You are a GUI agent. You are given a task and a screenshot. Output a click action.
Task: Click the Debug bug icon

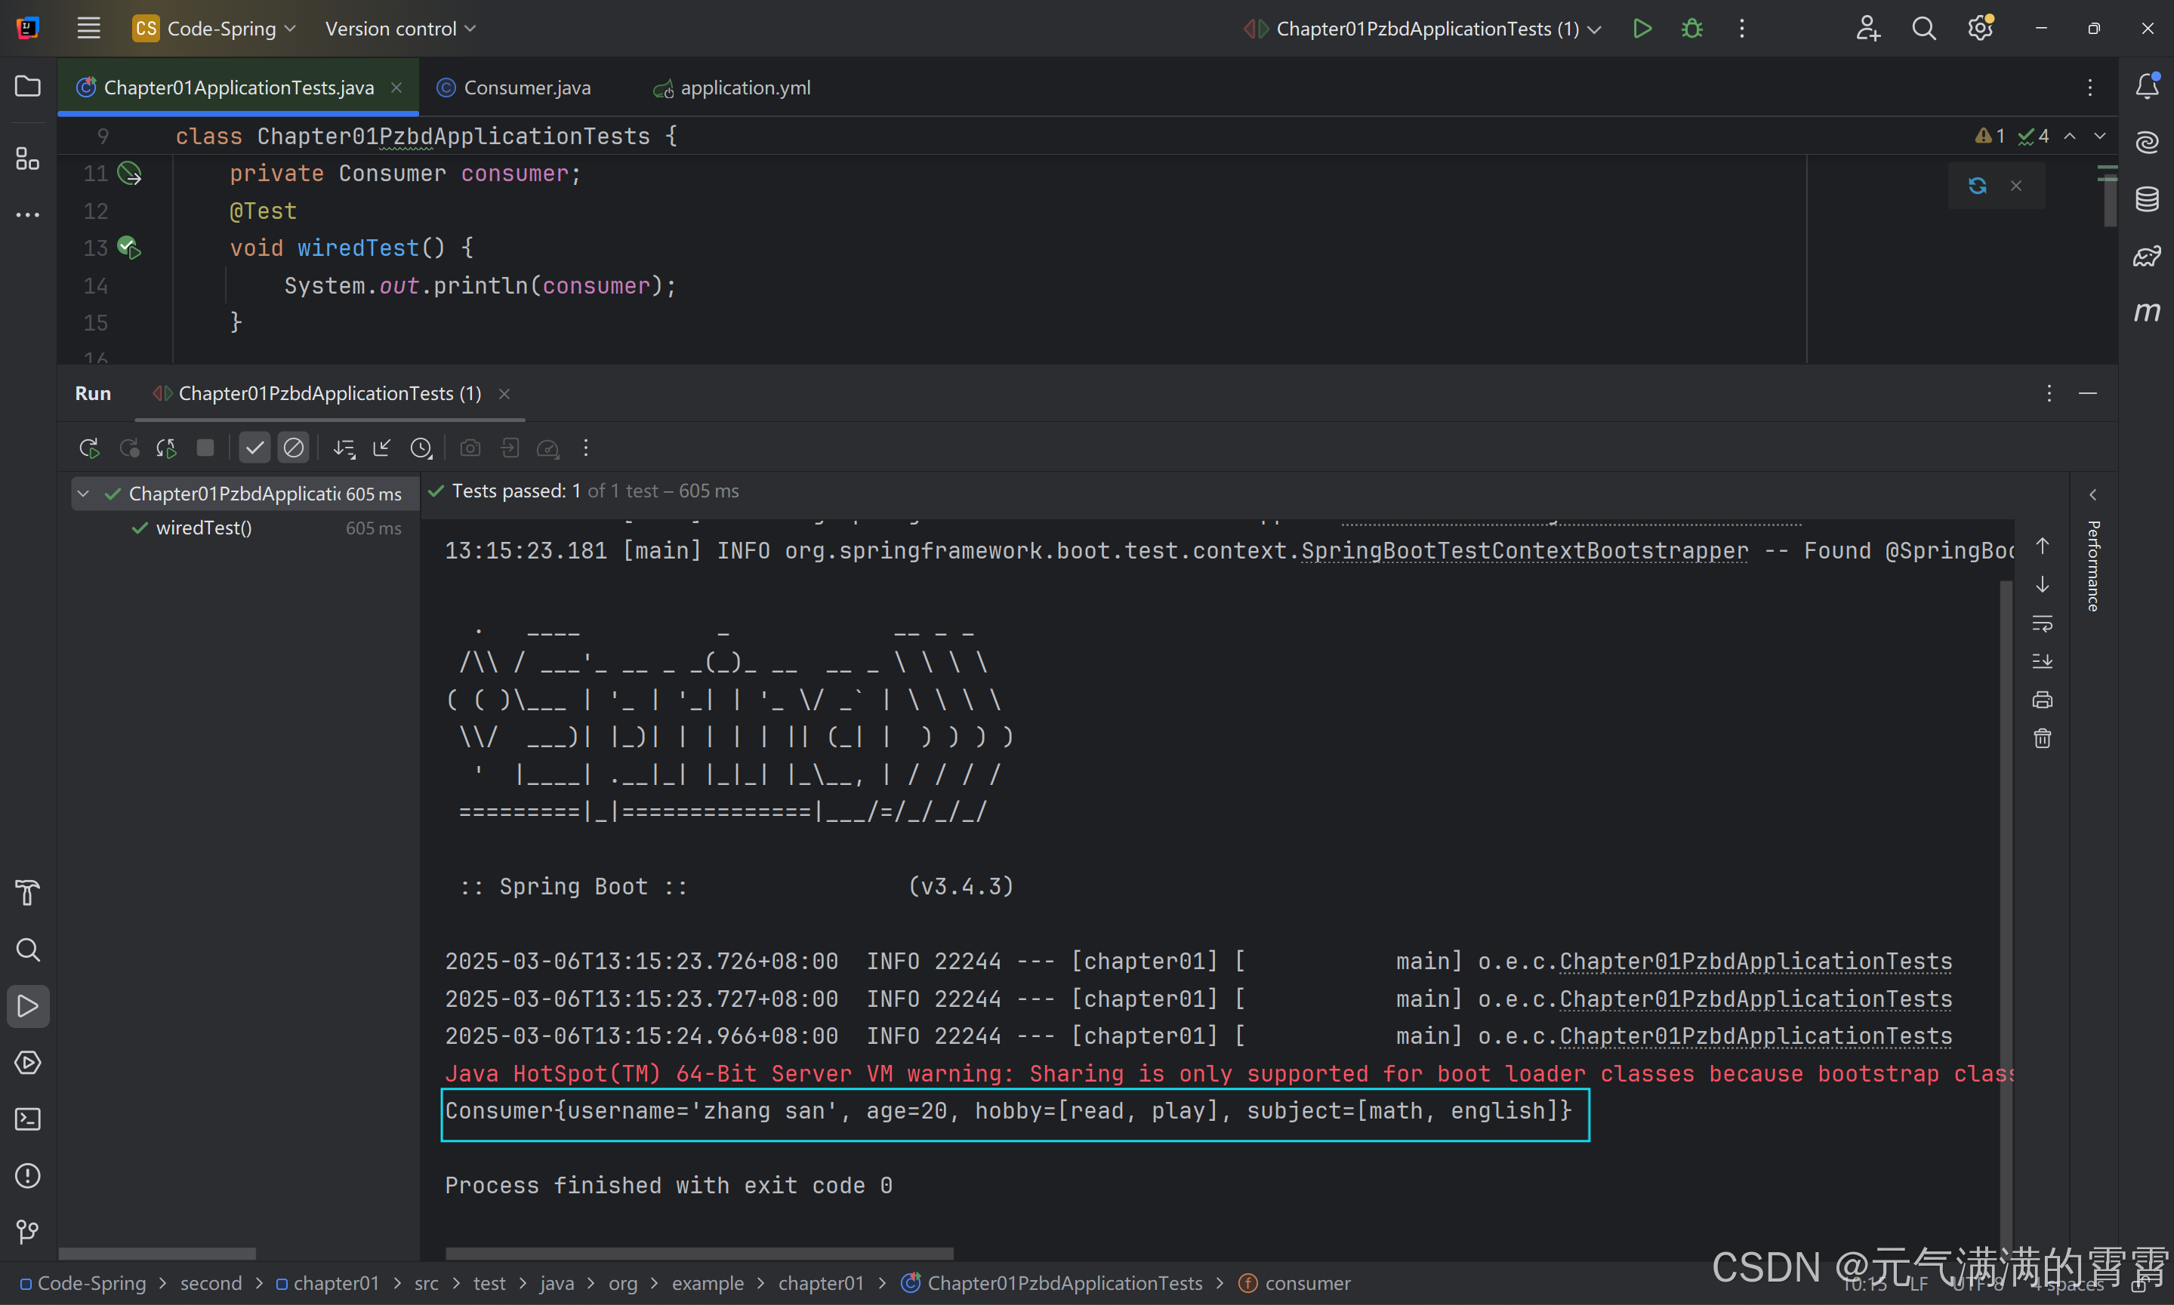pyautogui.click(x=1691, y=29)
